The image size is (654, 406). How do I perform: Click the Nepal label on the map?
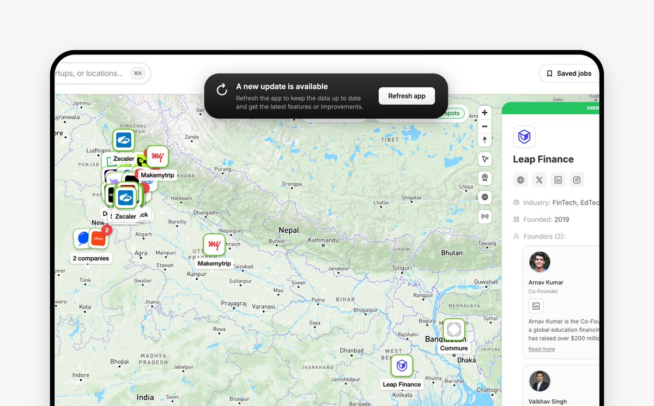click(x=289, y=230)
